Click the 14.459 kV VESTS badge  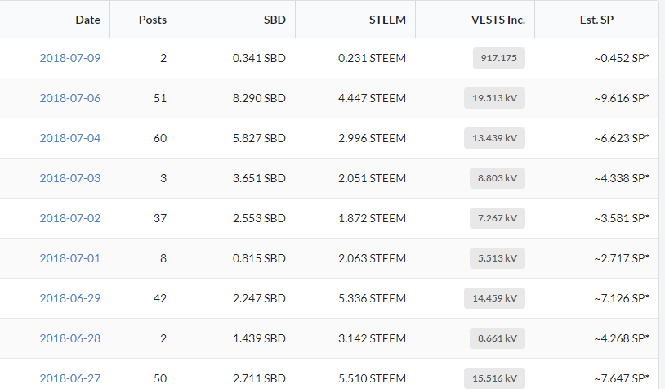494,298
